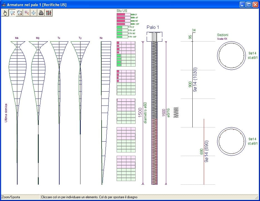Click the Palo 1 pile cap drawing
The image size is (260, 201).
click(154, 36)
